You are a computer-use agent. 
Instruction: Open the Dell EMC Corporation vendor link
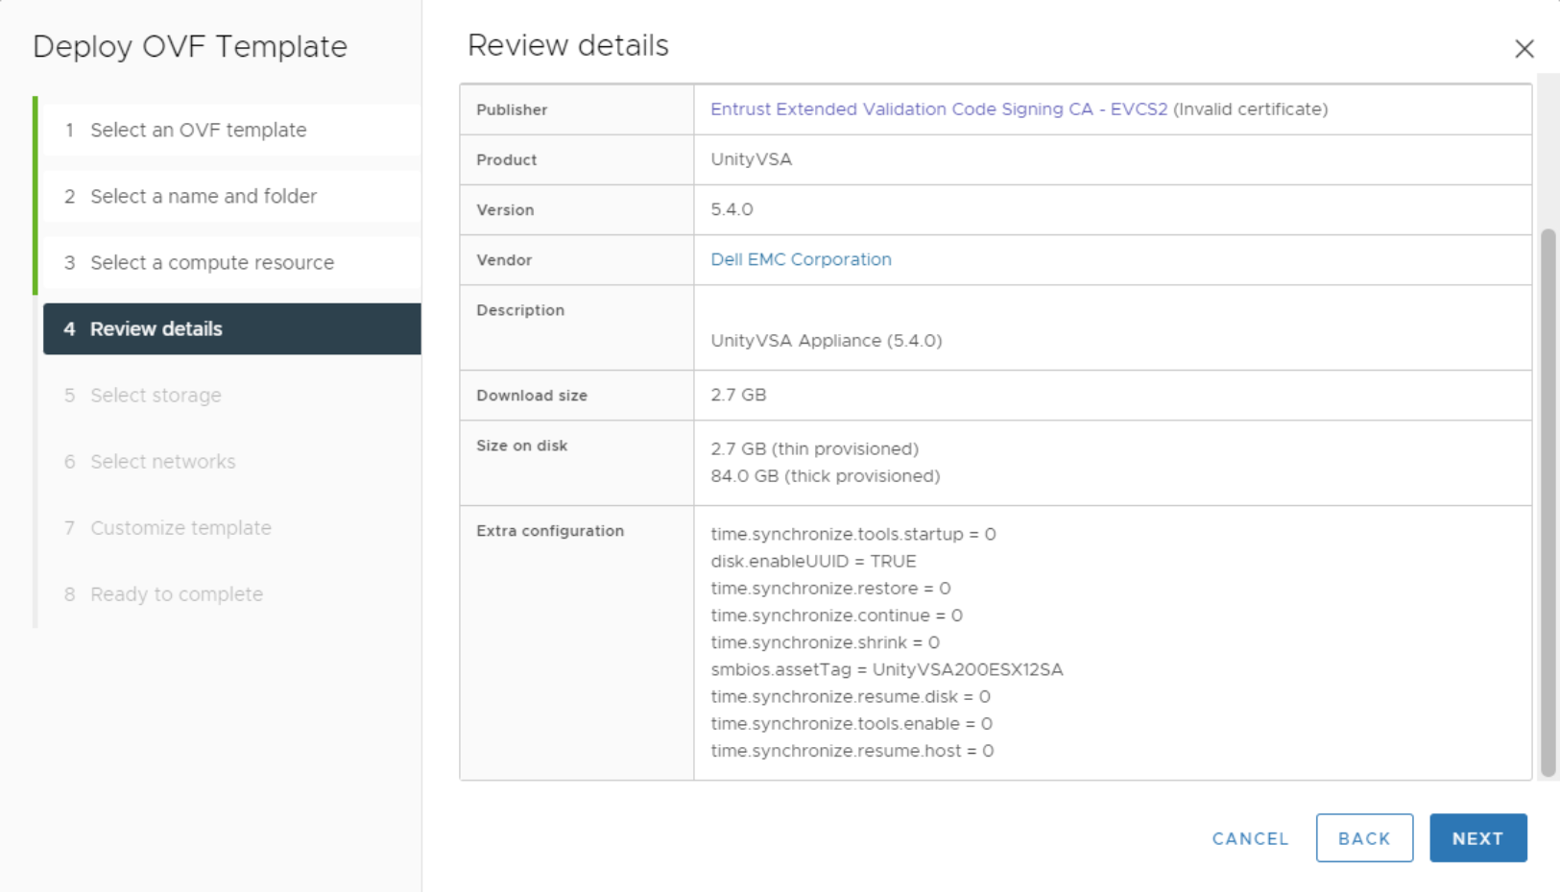click(801, 260)
